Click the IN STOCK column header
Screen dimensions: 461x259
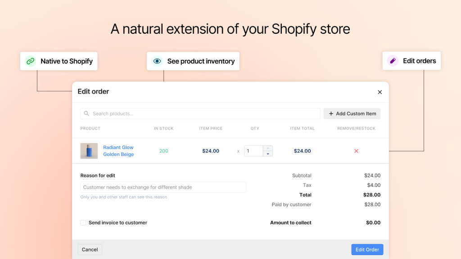pyautogui.click(x=163, y=128)
